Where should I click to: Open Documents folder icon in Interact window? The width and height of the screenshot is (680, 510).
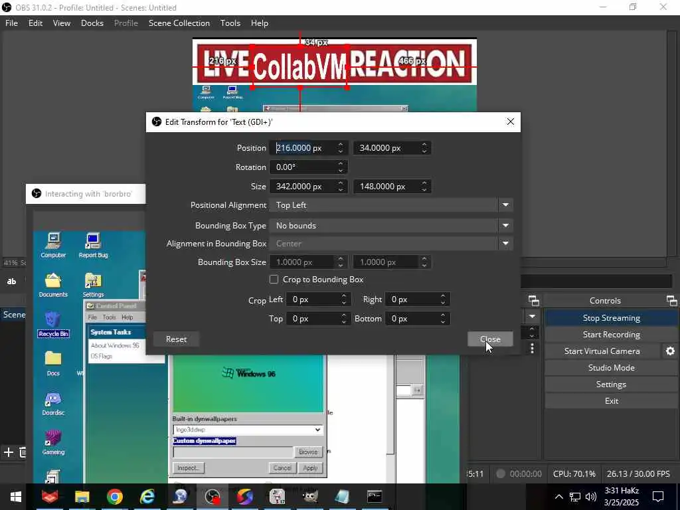(53, 285)
